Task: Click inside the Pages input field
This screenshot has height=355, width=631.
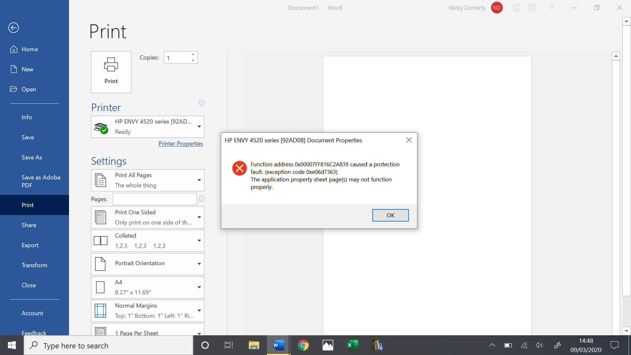Action: tap(154, 199)
